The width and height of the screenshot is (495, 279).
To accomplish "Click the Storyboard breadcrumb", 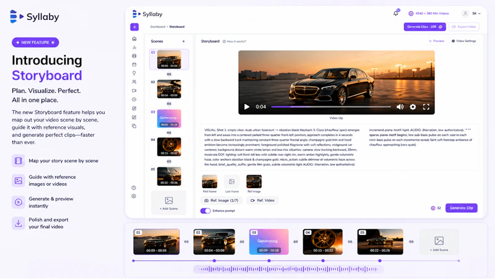I will tap(177, 27).
